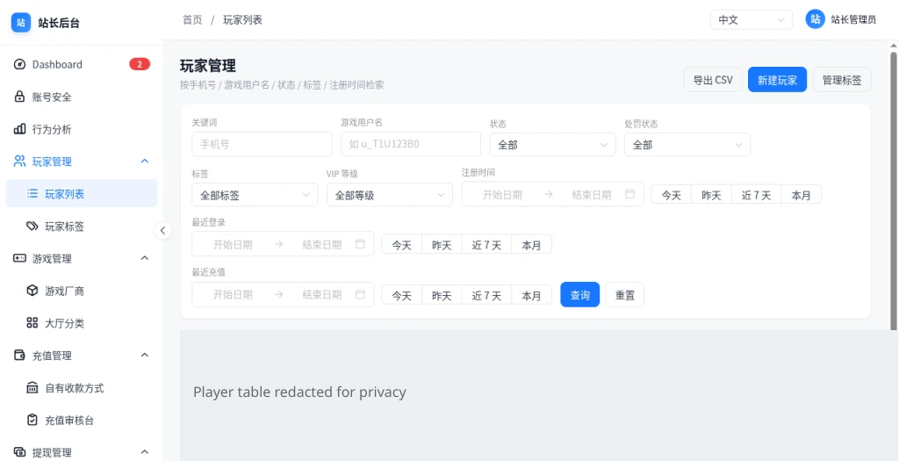899x461 pixels.
Task: Open 充值审核台 clipboard icon
Action: [x=32, y=421]
